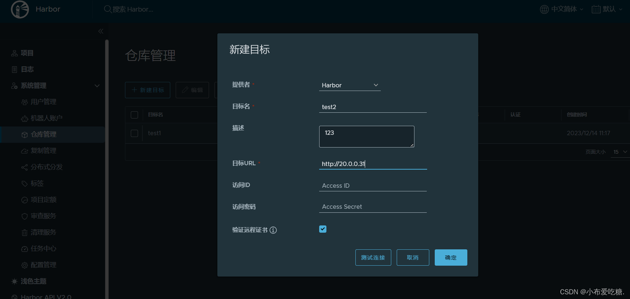
Task: Click the calendar icon beside 默认
Action: tap(596, 9)
